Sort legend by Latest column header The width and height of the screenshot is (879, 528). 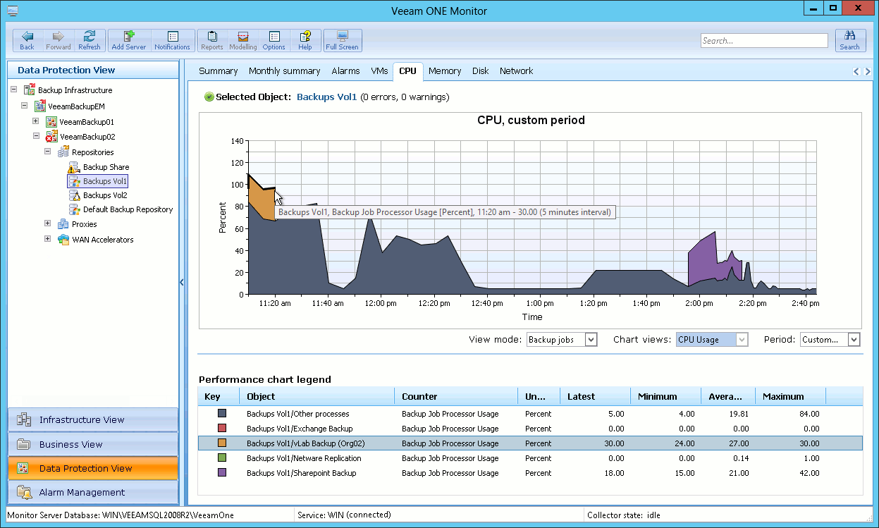596,396
